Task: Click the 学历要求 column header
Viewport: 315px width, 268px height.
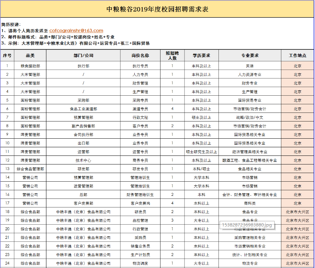Action: click(x=202, y=55)
